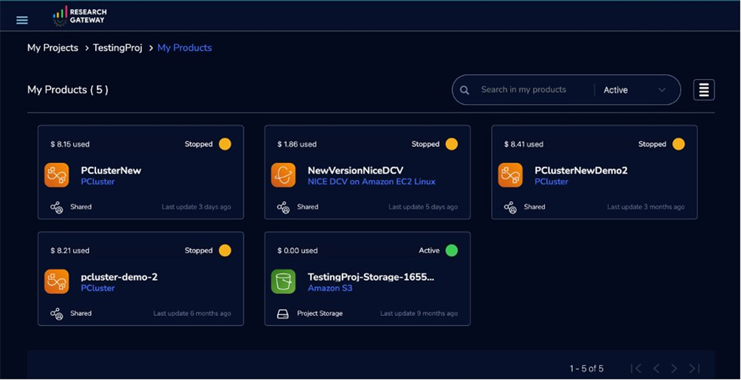741x380 pixels.
Task: Navigate to My Projects breadcrumb
Action: coord(53,48)
